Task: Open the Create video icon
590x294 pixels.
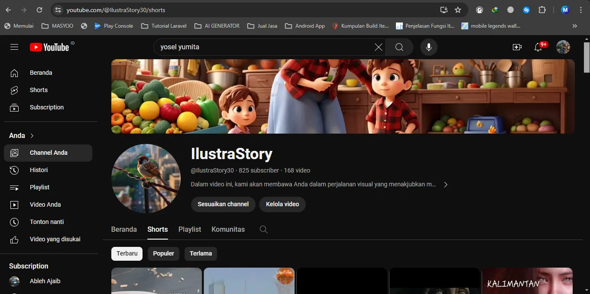Action: pyautogui.click(x=517, y=47)
